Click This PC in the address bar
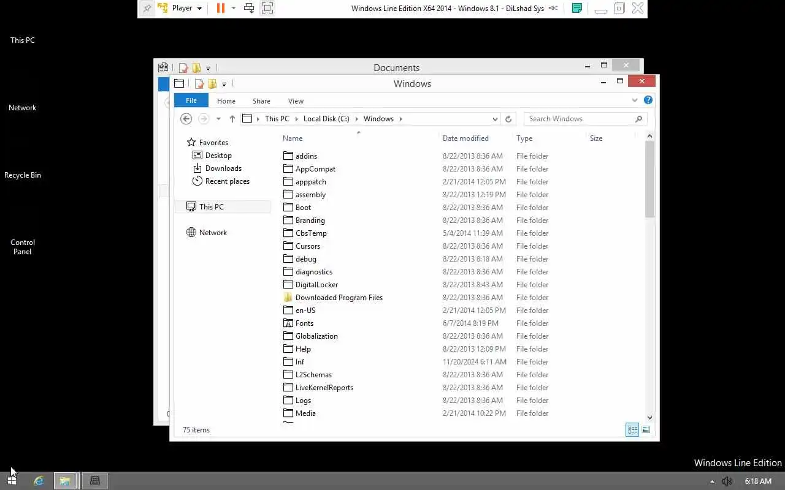Image resolution: width=785 pixels, height=490 pixels. 277,119
